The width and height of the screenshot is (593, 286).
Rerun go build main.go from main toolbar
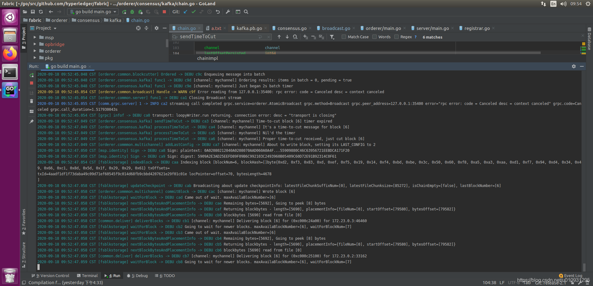[x=124, y=12]
